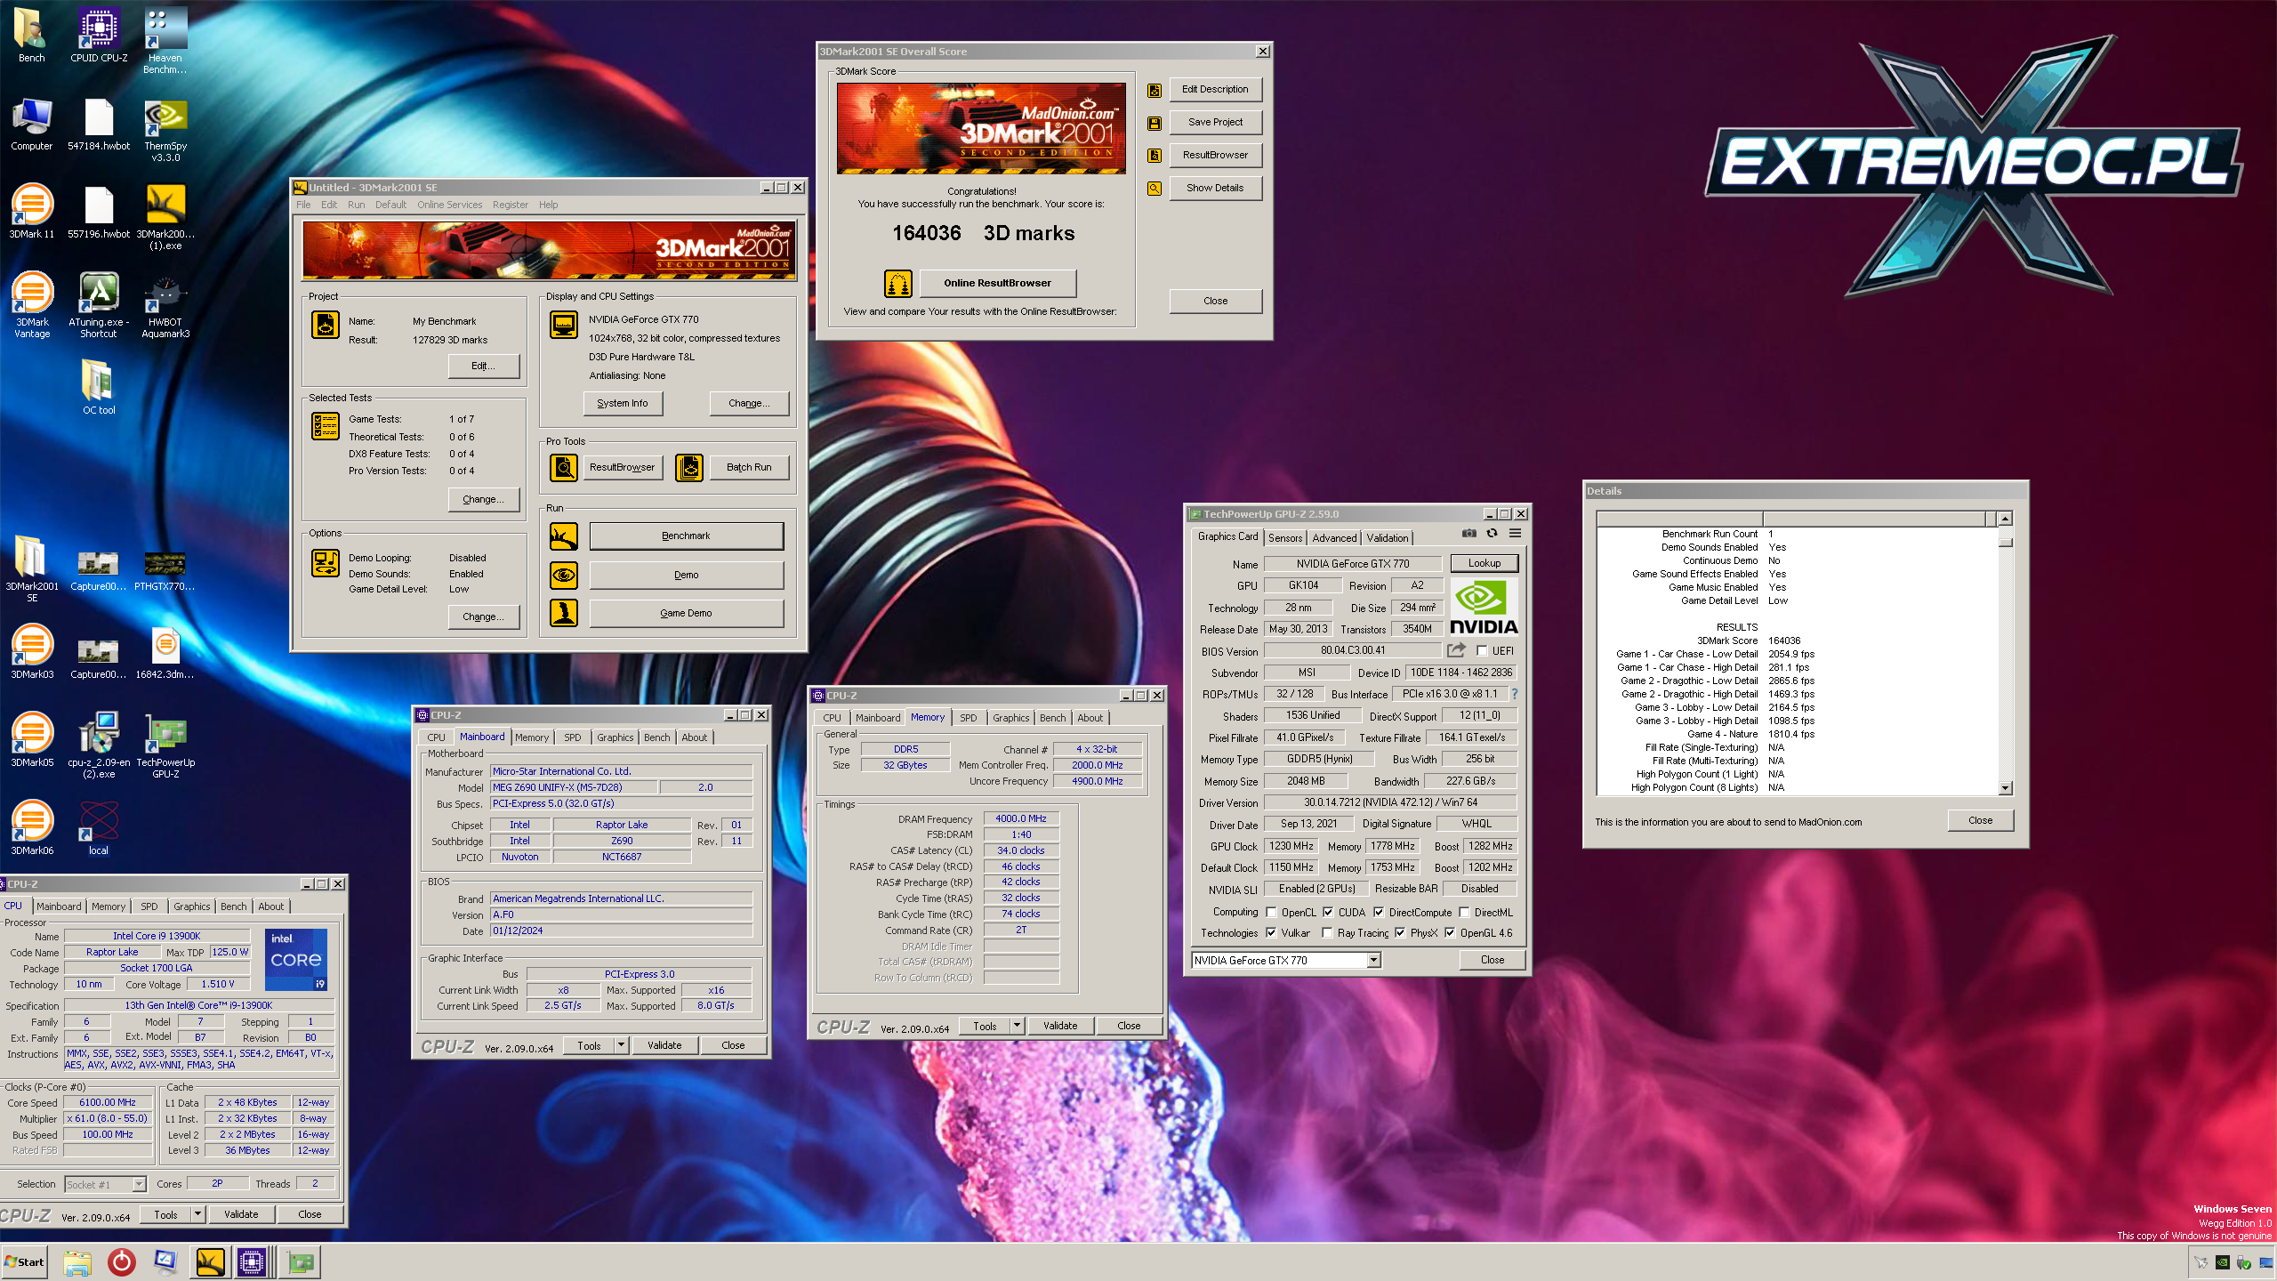Click the GPU-Z screenshot camera icon

tap(1469, 534)
